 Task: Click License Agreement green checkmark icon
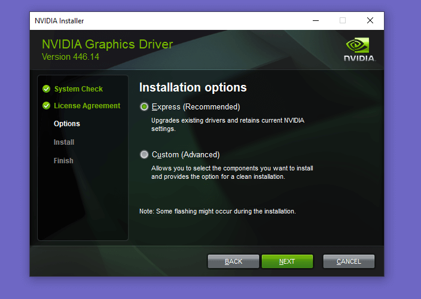coord(47,106)
